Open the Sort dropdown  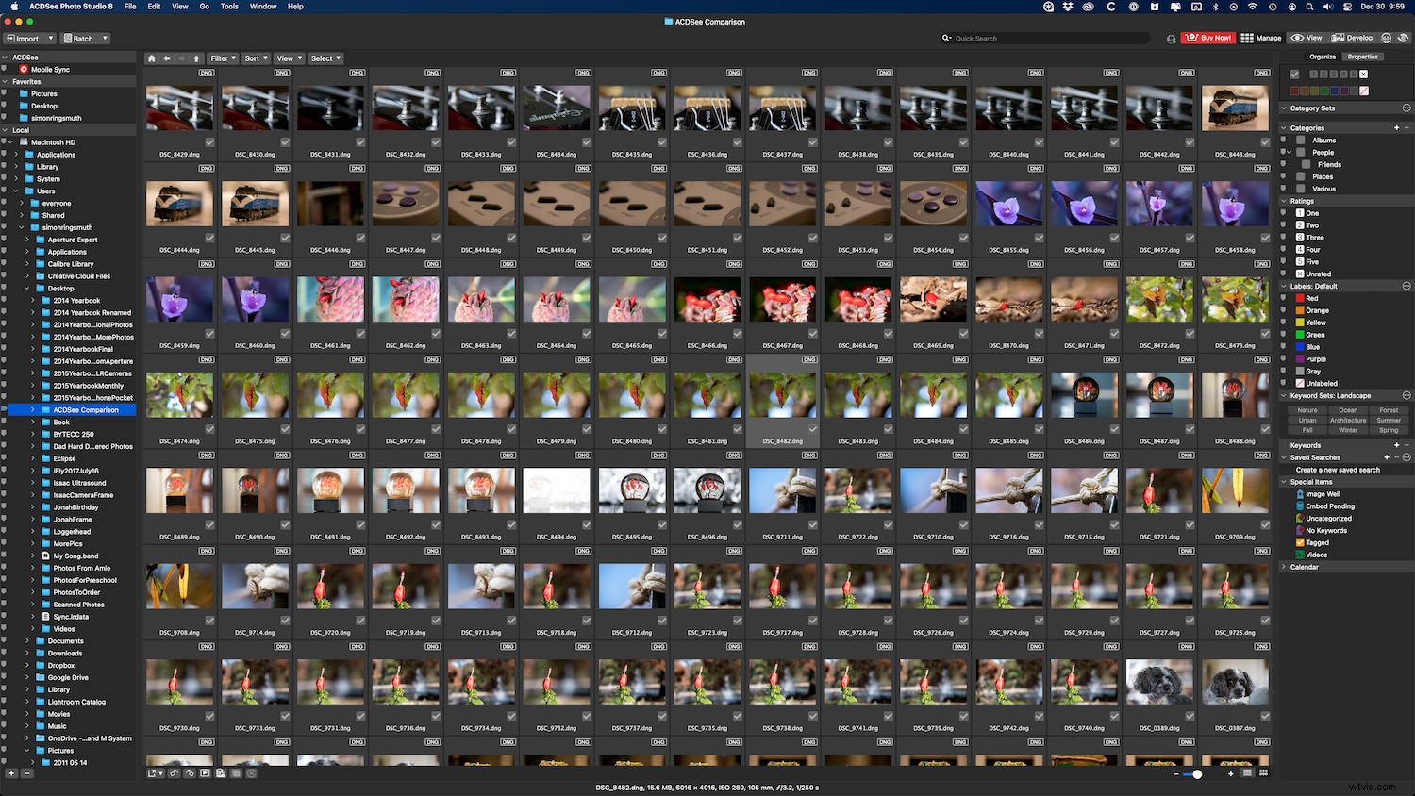click(256, 58)
